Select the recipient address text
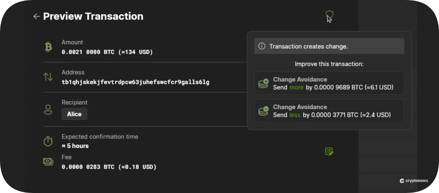Image resolution: width=439 pixels, height=193 pixels. coord(136,82)
